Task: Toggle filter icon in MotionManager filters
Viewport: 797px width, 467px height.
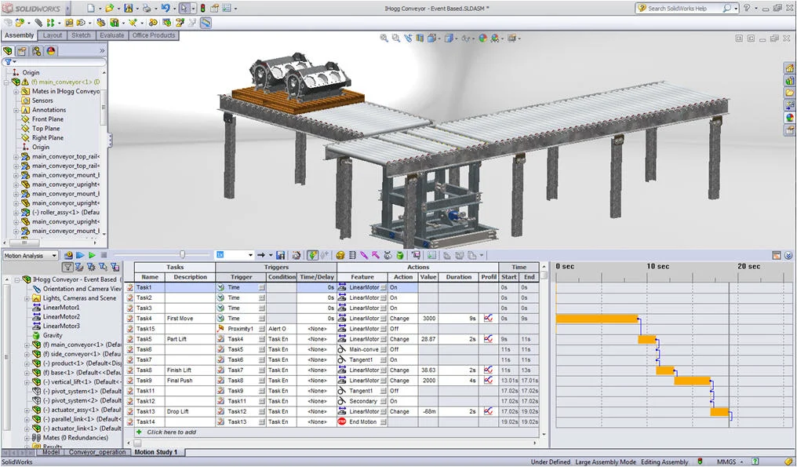Action: pos(67,267)
